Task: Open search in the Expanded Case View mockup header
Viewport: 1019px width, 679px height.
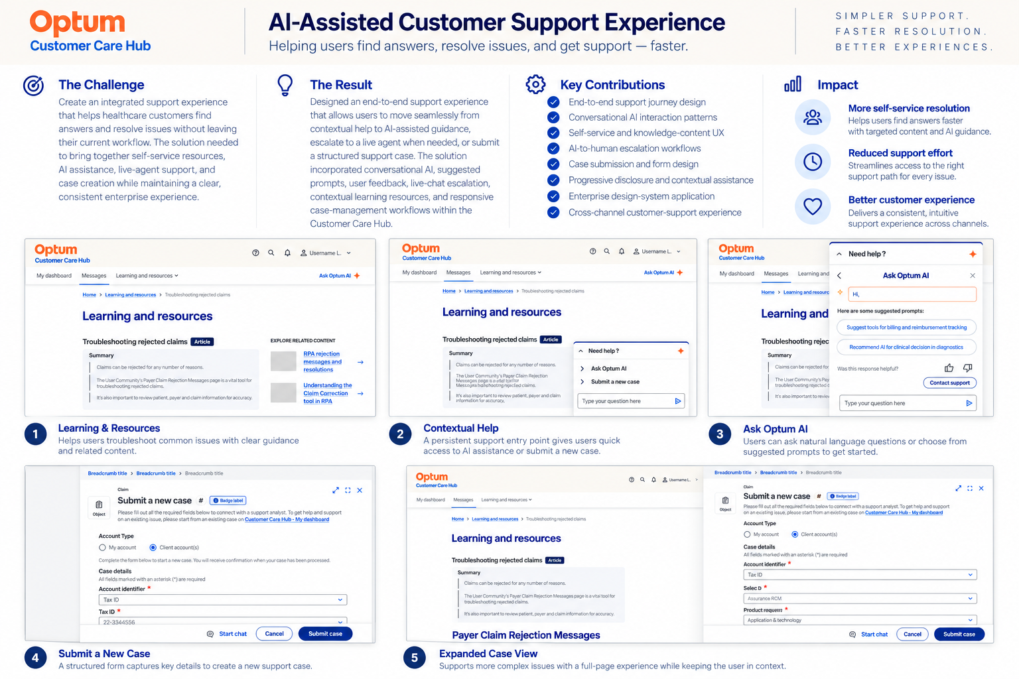Action: click(x=642, y=479)
